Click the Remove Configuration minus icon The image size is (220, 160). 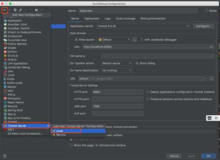(x=10, y=10)
